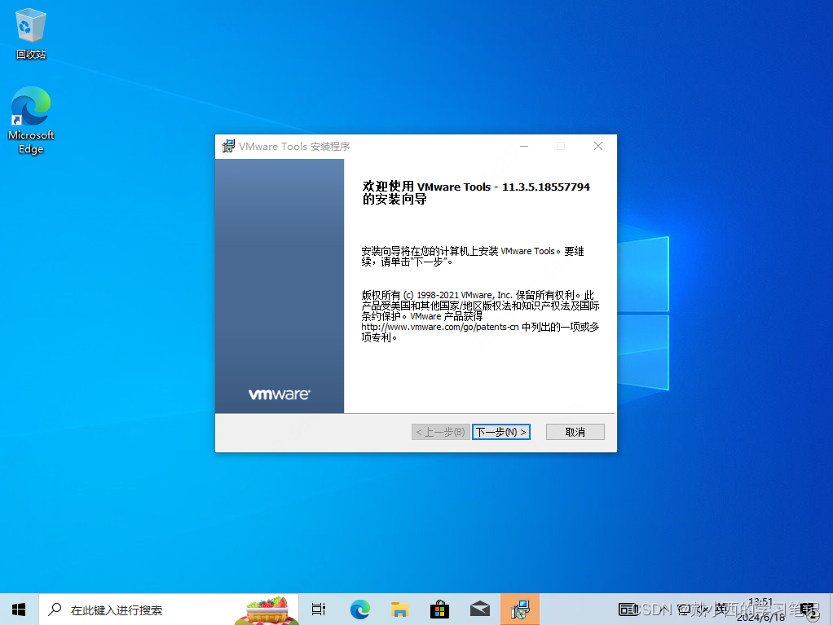Close the VMware Tools setup window
Image resolution: width=833 pixels, height=625 pixels.
(598, 146)
